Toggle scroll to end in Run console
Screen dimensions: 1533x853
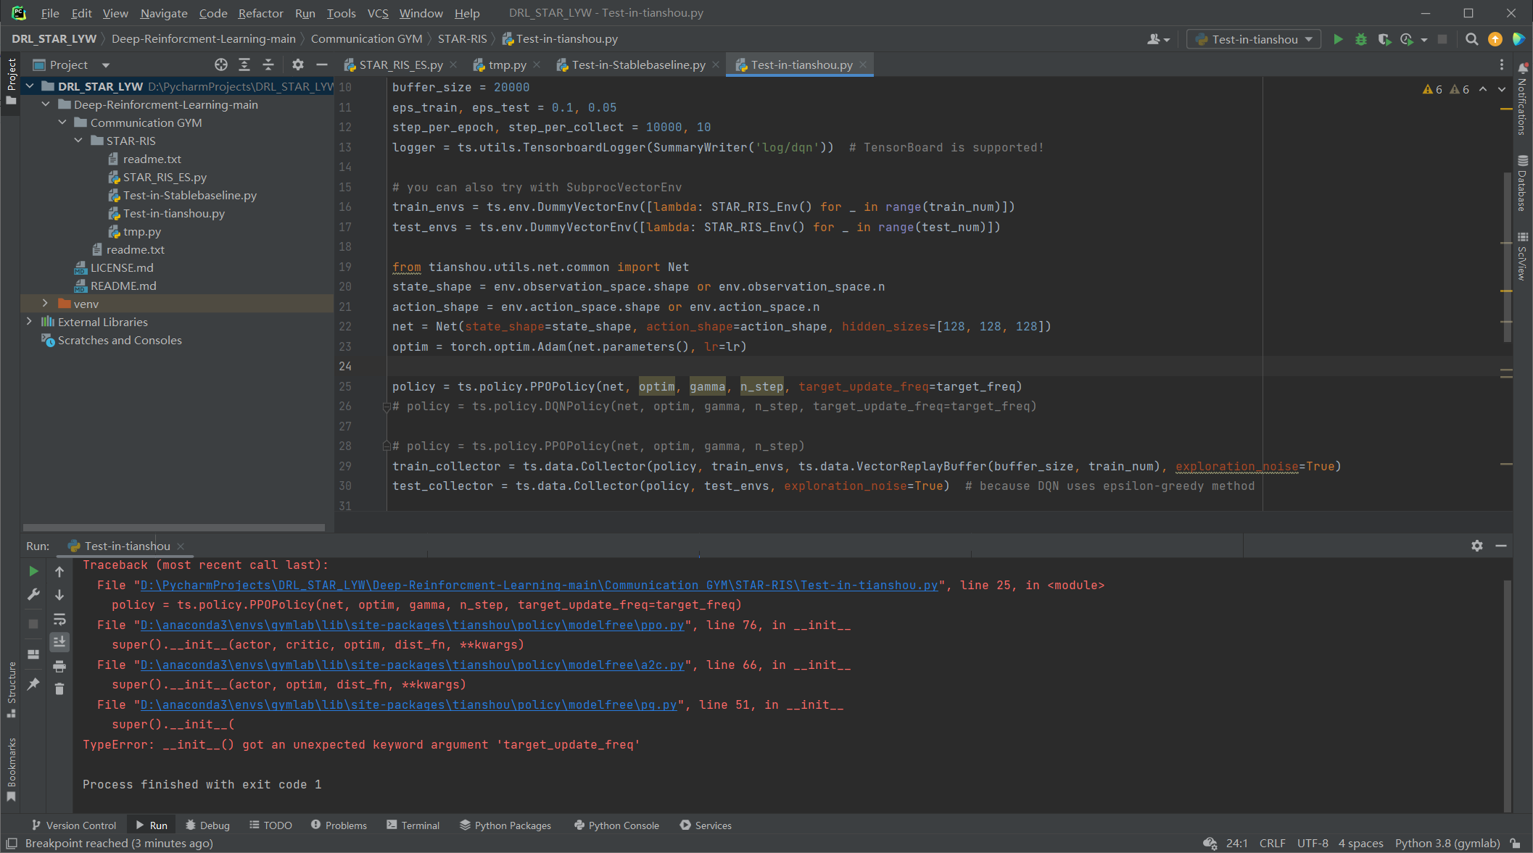click(x=59, y=641)
